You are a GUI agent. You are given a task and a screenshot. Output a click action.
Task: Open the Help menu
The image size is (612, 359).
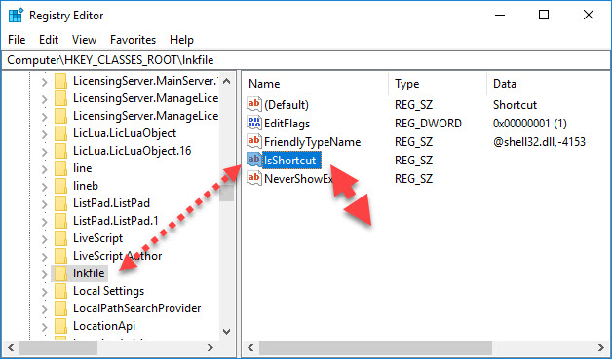(x=181, y=40)
